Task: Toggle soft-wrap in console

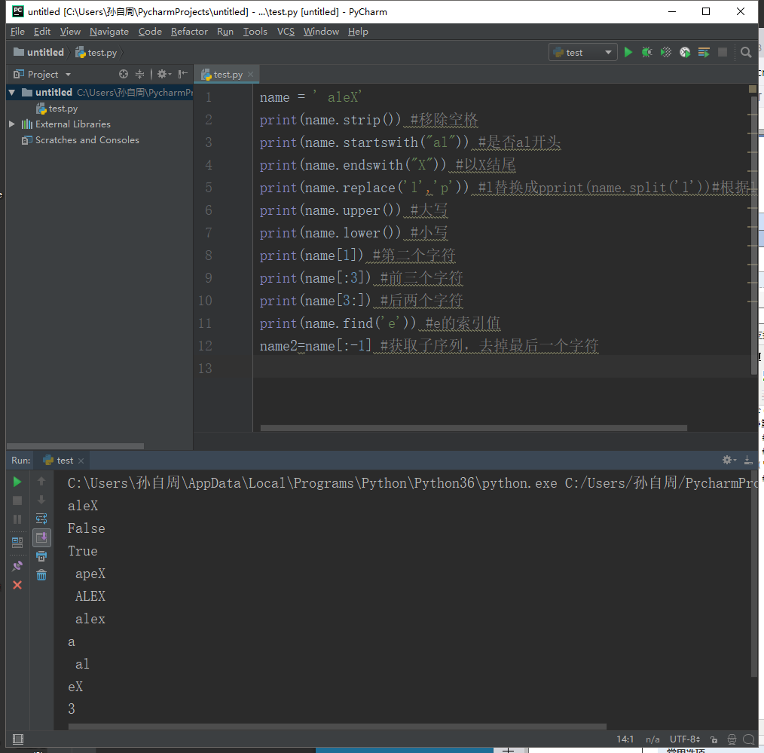Action: pyautogui.click(x=41, y=519)
